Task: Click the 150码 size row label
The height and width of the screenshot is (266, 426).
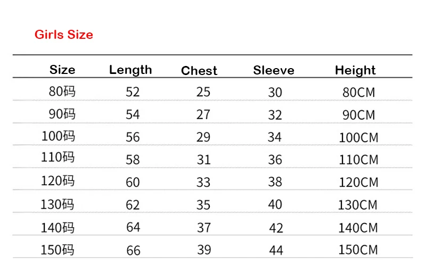Action: 58,250
